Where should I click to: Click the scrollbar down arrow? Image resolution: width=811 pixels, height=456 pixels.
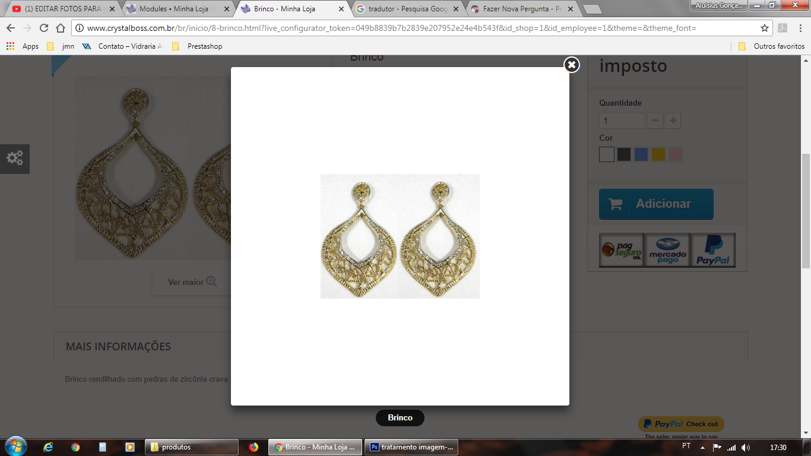click(806, 434)
